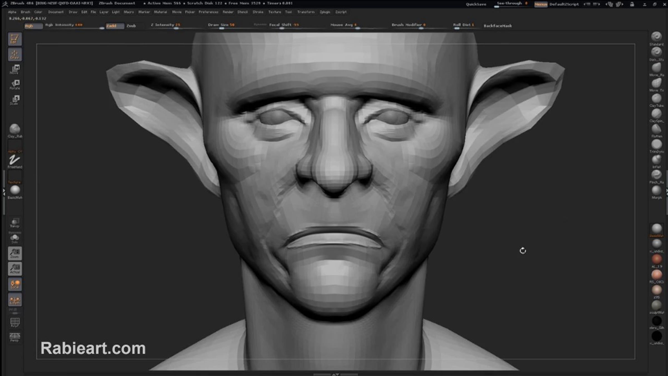The image size is (668, 376).
Task: Click the QuickSave button
Action: coord(476,4)
